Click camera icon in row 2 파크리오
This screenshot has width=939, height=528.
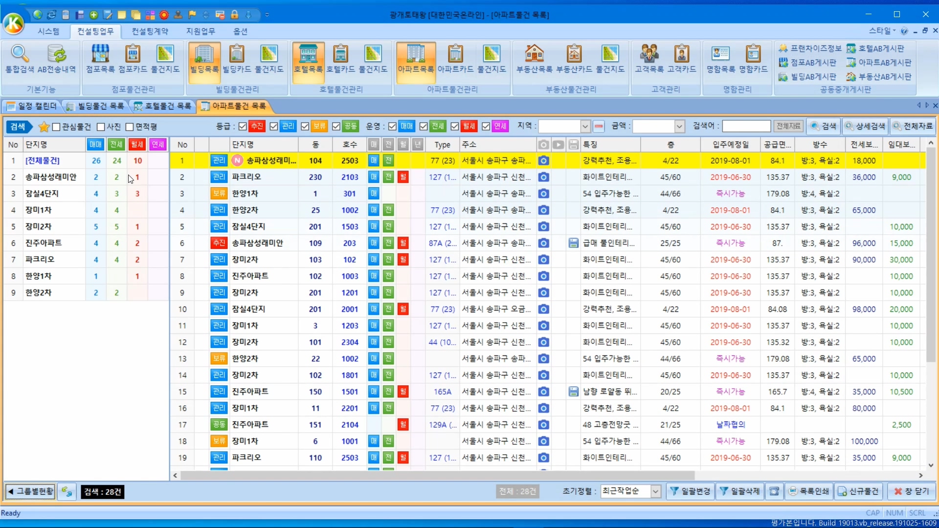[543, 177]
